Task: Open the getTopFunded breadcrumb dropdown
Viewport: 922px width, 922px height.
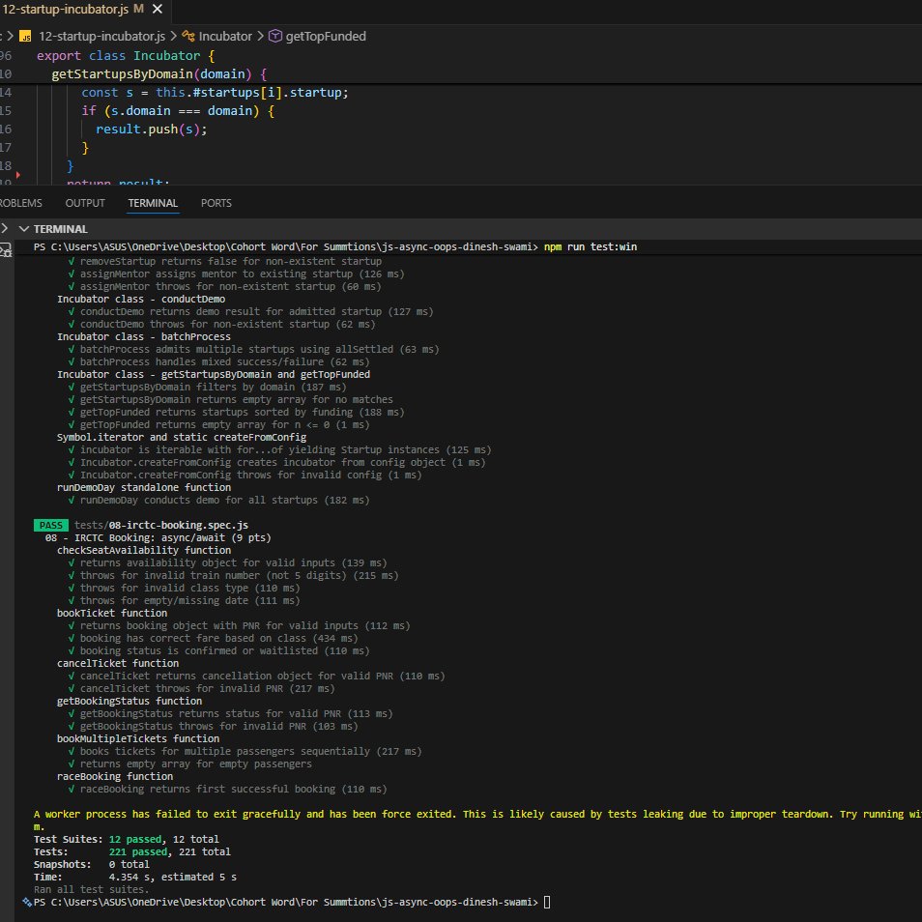Action: coord(326,37)
